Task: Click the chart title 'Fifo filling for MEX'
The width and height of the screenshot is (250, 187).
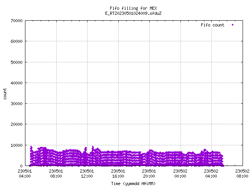Action: click(x=133, y=8)
